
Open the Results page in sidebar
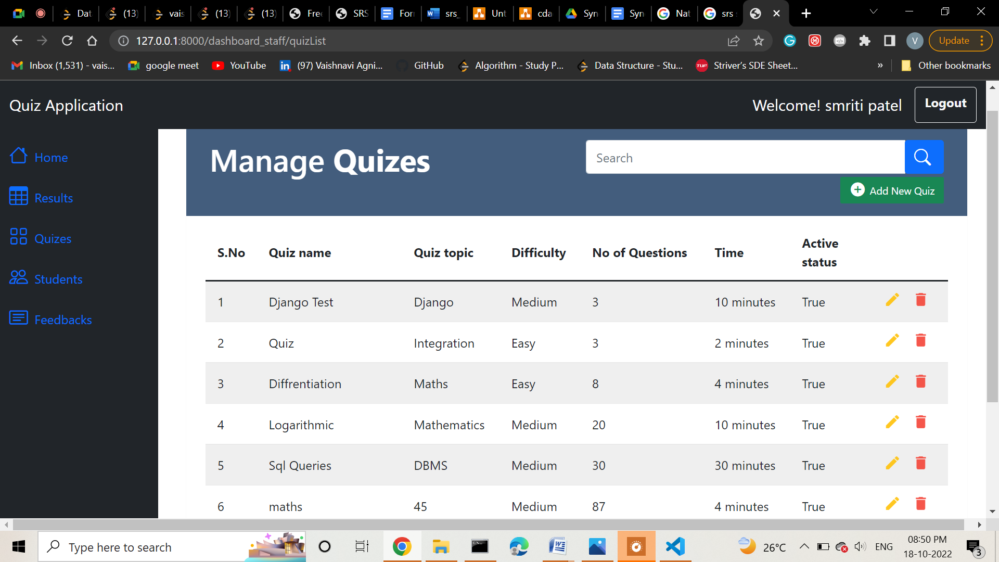[41, 197]
